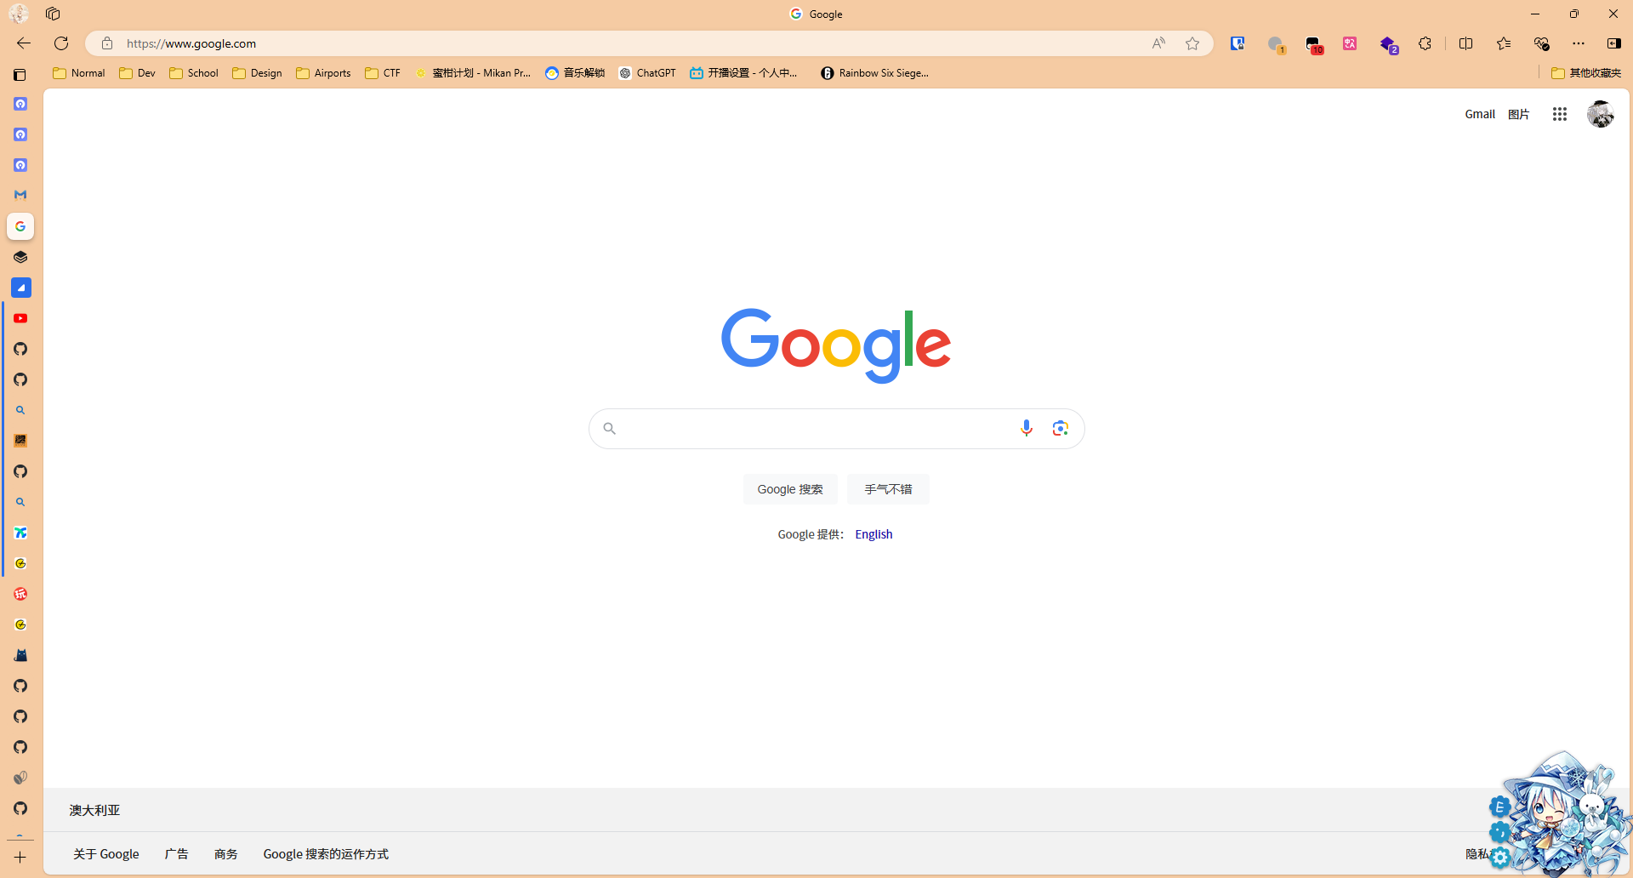Image resolution: width=1633 pixels, height=878 pixels.
Task: Click the microphone voice search icon
Action: pyautogui.click(x=1026, y=428)
